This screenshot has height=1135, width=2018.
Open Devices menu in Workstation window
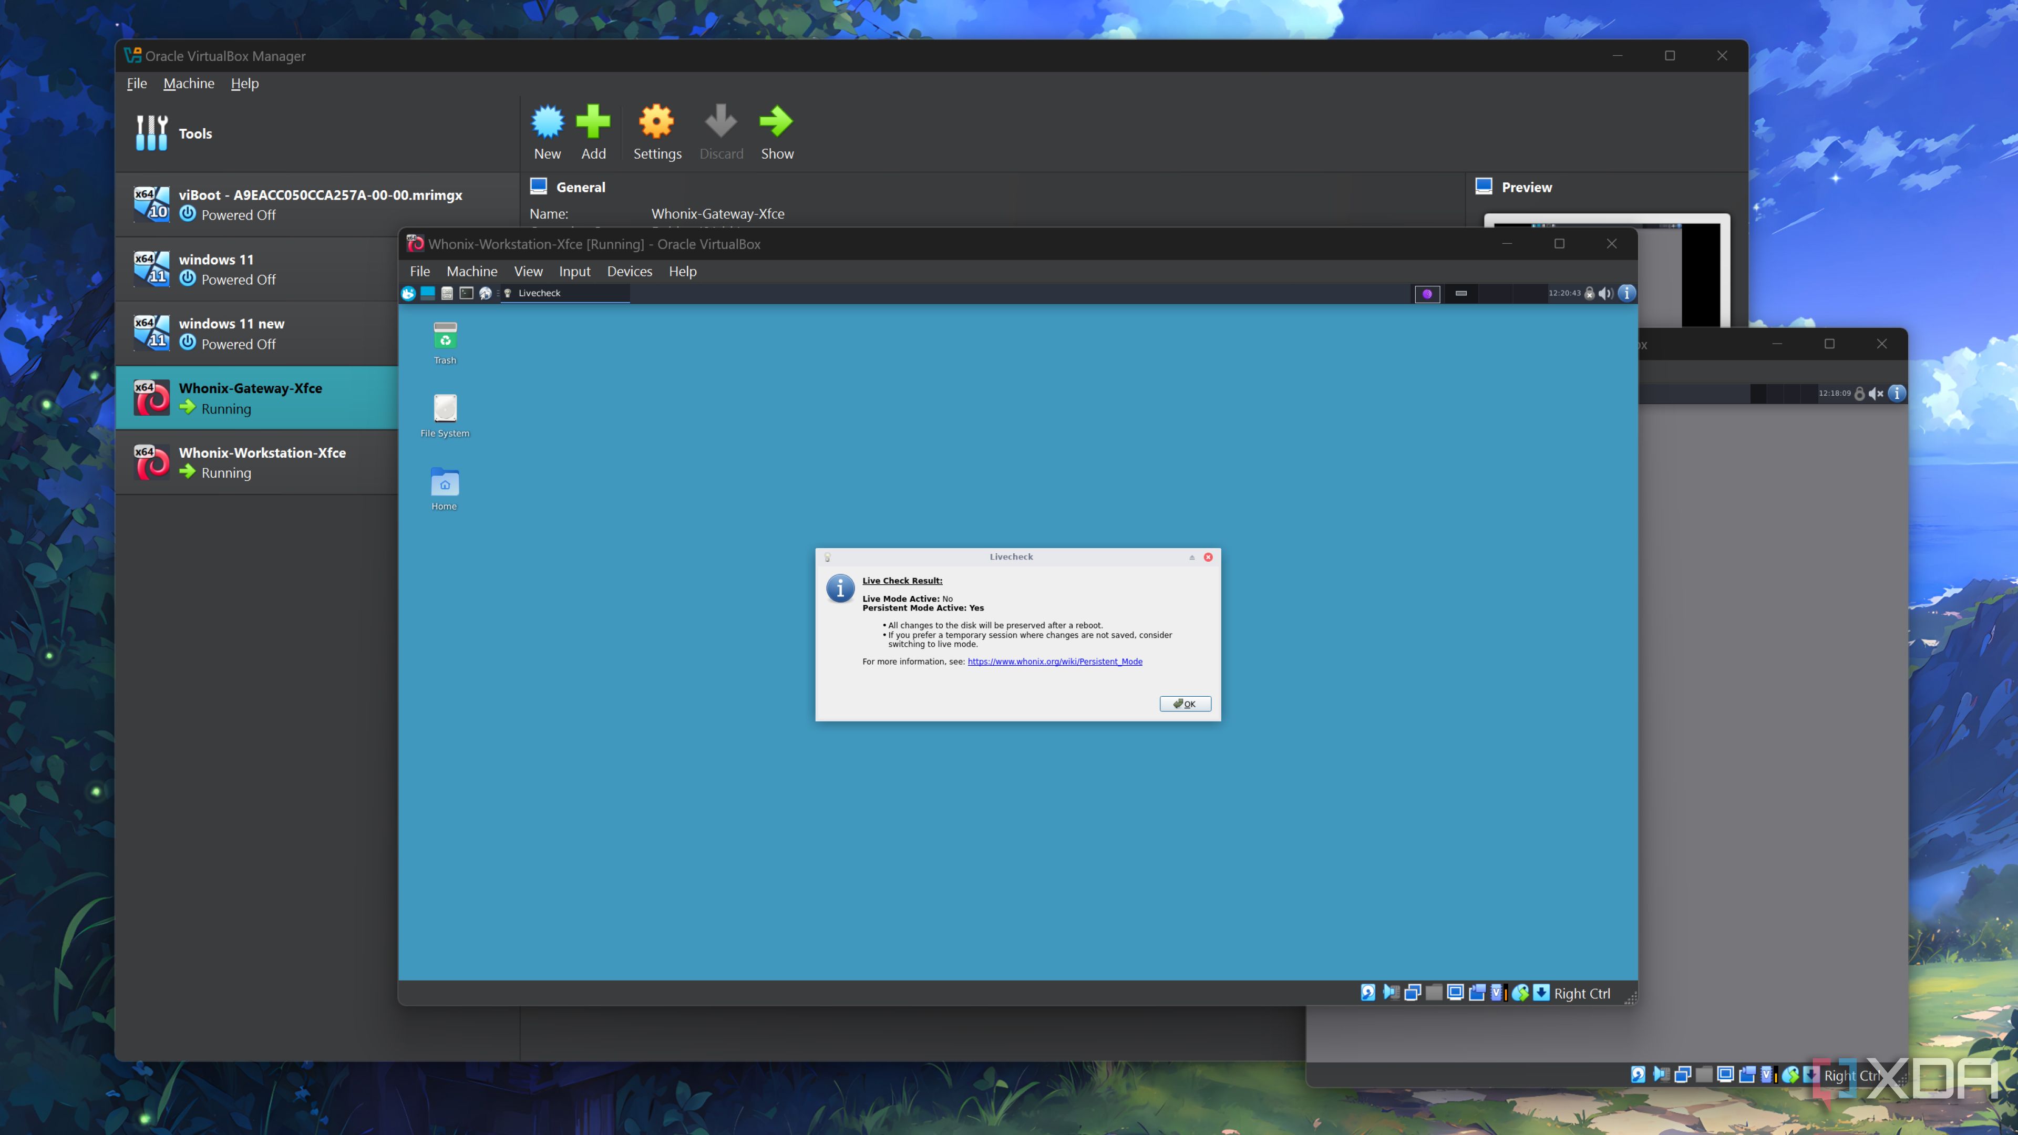[629, 271]
